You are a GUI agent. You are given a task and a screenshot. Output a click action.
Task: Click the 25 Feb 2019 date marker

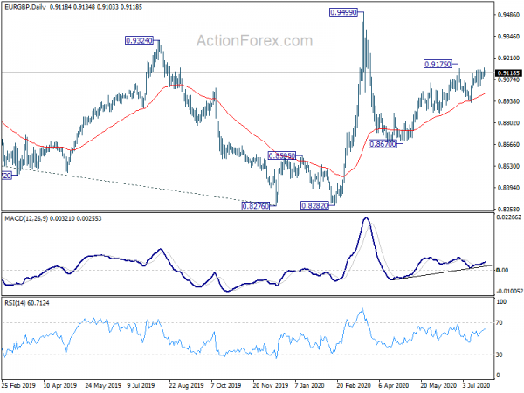18,385
